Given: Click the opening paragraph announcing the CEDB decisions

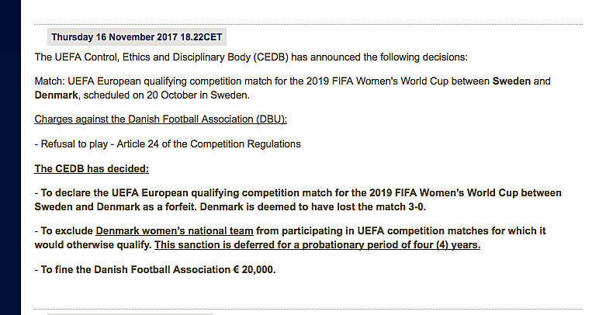Looking at the screenshot, I should [251, 57].
